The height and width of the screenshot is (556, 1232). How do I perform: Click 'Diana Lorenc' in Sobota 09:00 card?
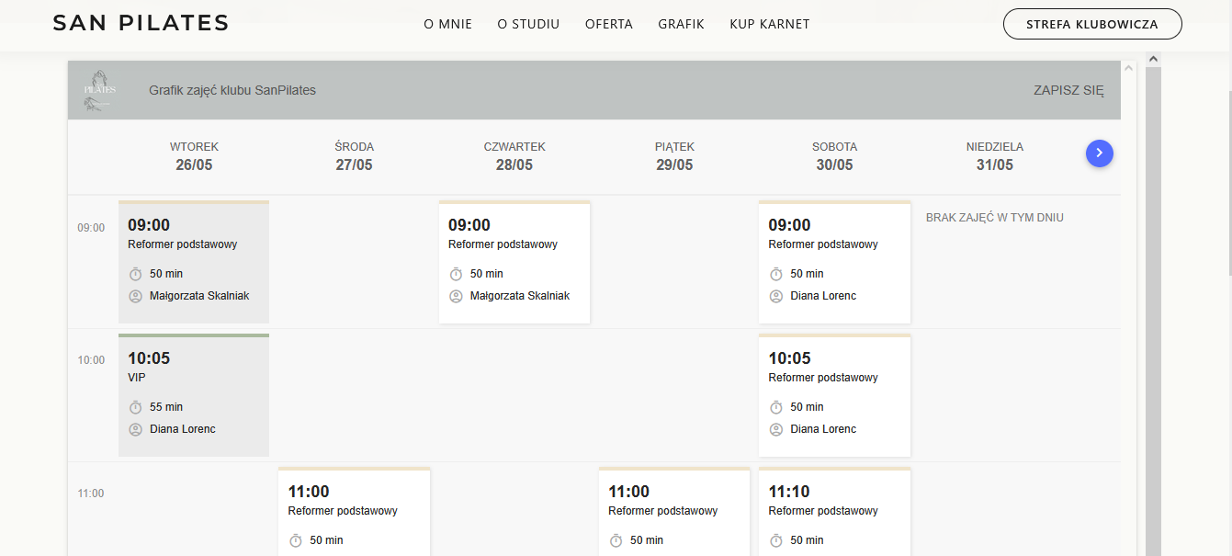click(x=823, y=296)
